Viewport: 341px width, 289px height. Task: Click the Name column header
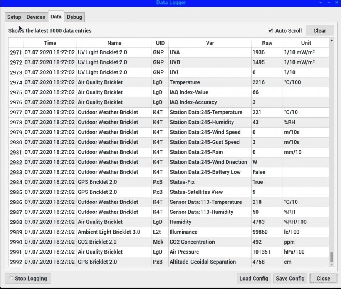114,43
